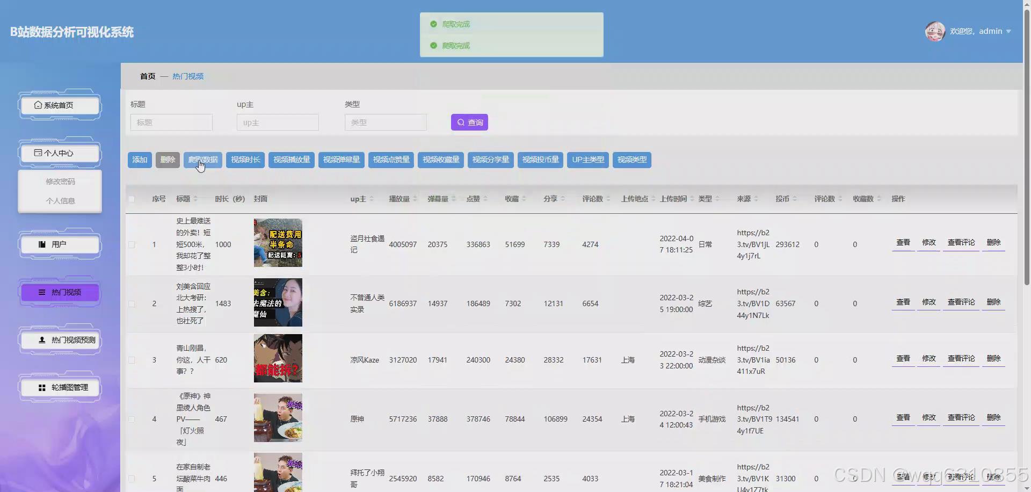The image size is (1031, 492).
Task: Click the 视频弹幕量 button
Action: click(342, 160)
